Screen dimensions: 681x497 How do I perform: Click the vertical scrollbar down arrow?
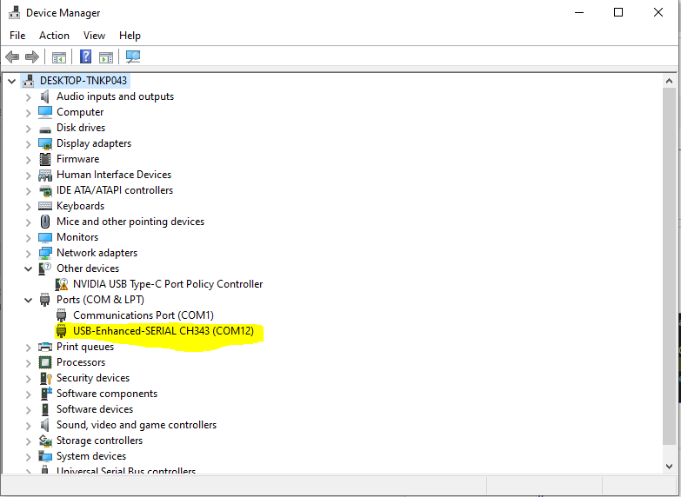point(669,467)
